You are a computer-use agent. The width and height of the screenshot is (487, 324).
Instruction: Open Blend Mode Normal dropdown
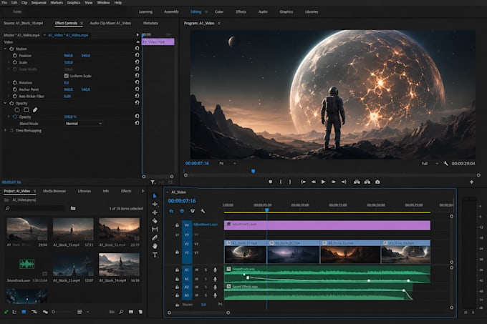(x=84, y=124)
